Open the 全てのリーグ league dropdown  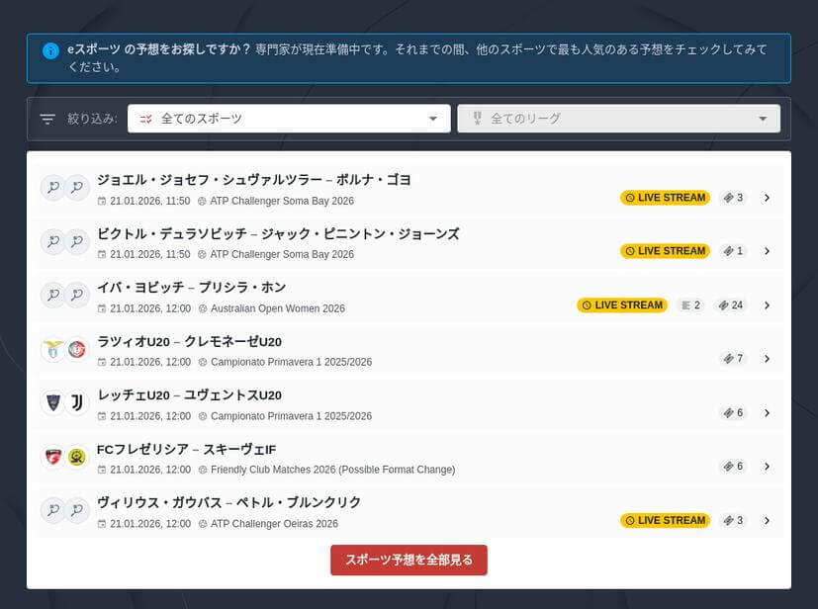[620, 117]
